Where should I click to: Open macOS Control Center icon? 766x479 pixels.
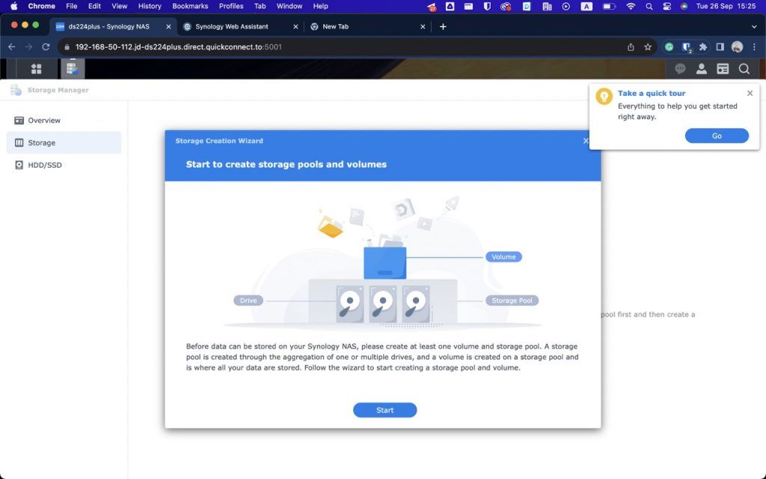tap(667, 6)
